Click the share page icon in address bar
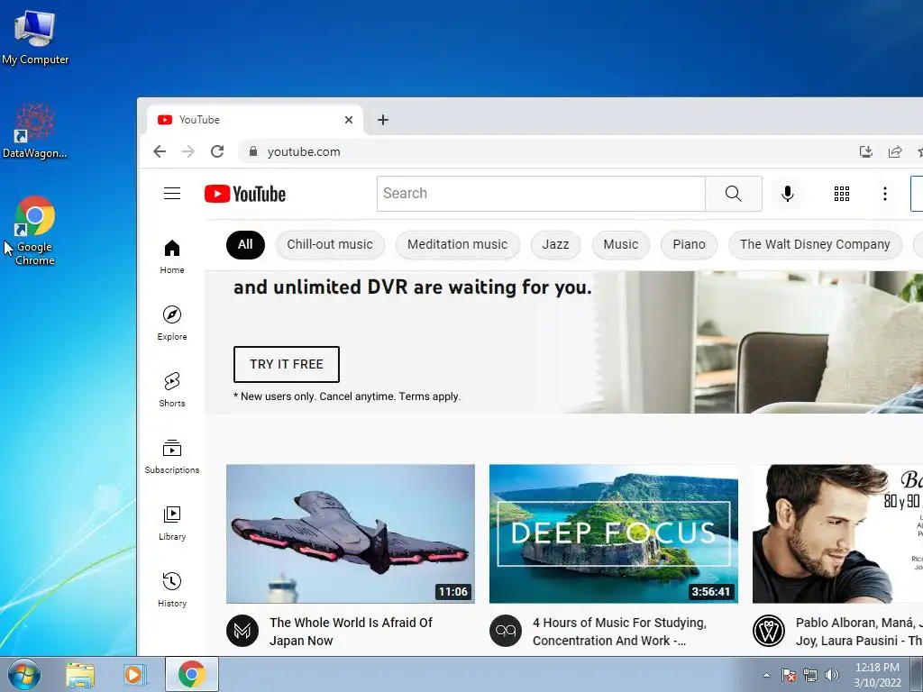 [x=895, y=151]
